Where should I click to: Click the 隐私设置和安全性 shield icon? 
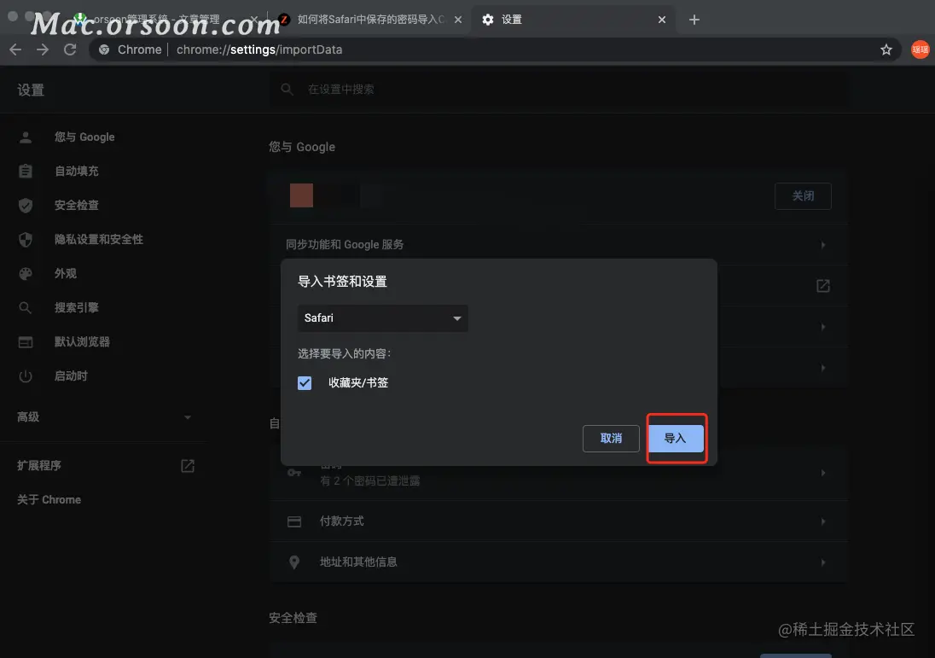(26, 240)
